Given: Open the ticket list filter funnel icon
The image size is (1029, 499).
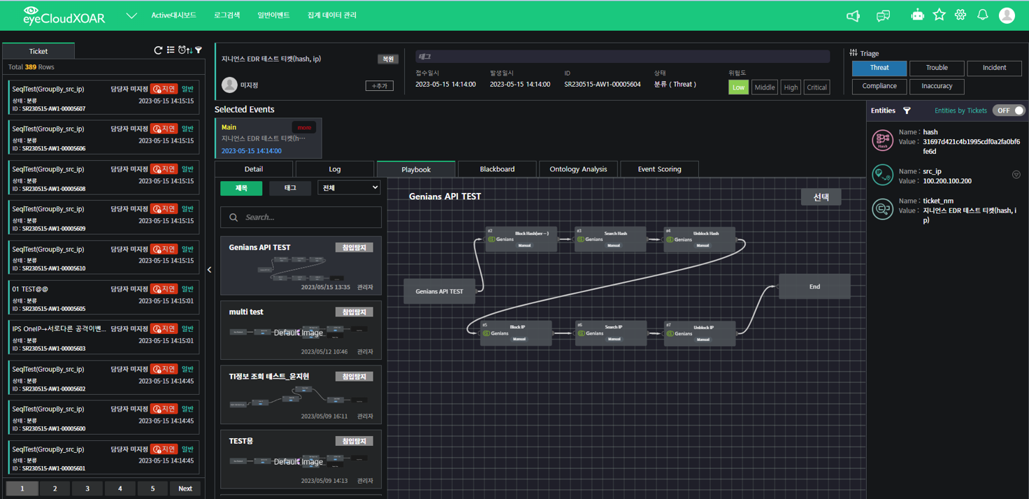Looking at the screenshot, I should tap(198, 50).
